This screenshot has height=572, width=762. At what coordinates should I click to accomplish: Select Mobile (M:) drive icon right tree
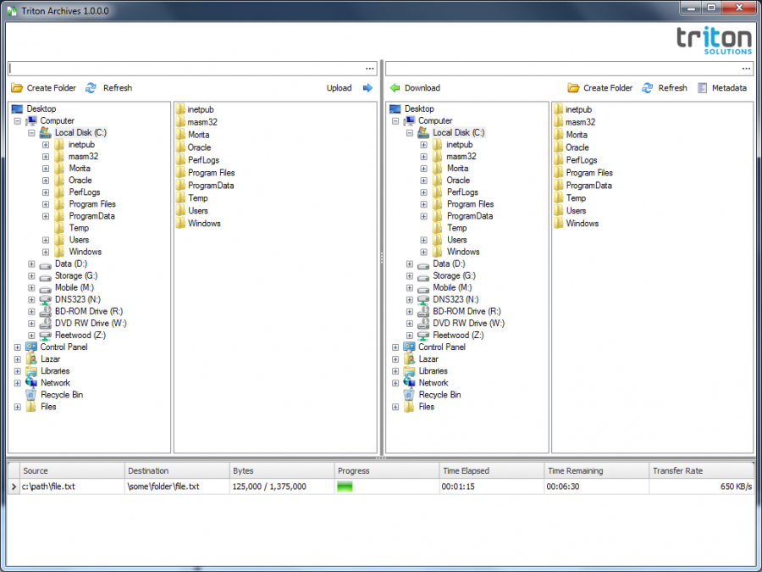[423, 288]
